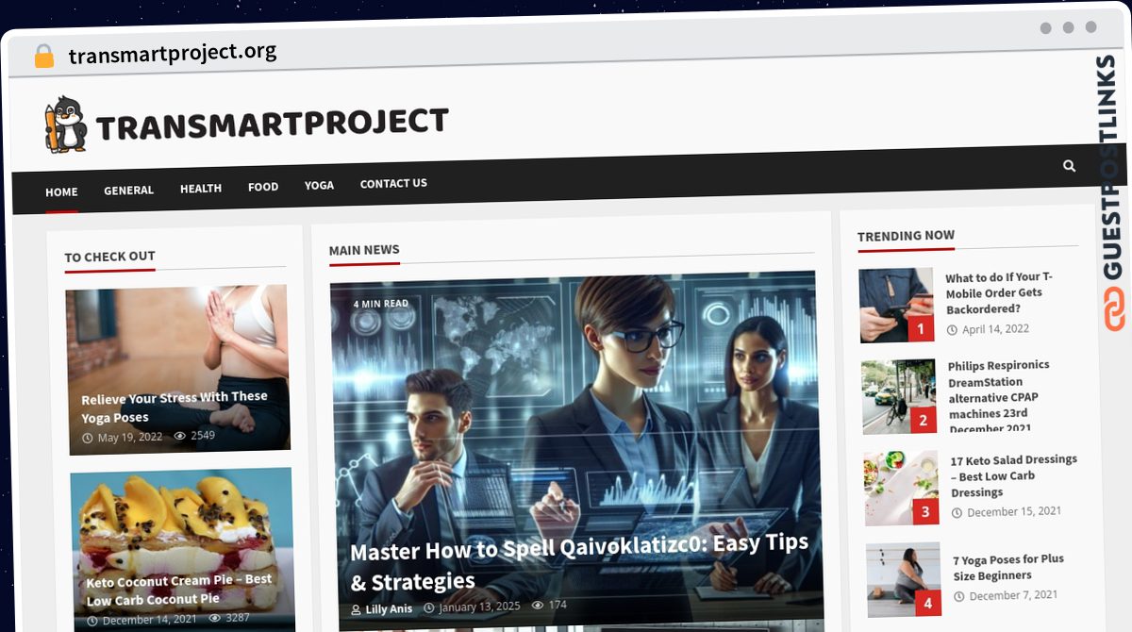Screen dimensions: 1132x632
Task: Open '17 Keto Salad Dressings' article
Action: (x=1014, y=475)
